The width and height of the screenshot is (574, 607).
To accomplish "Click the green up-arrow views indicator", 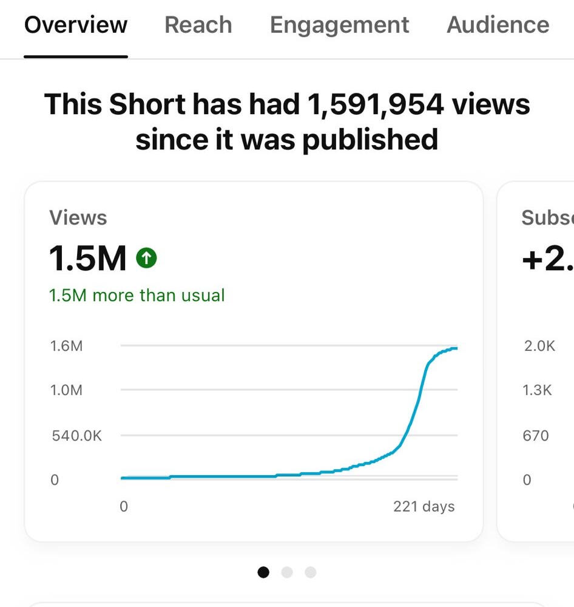I will 146,258.
